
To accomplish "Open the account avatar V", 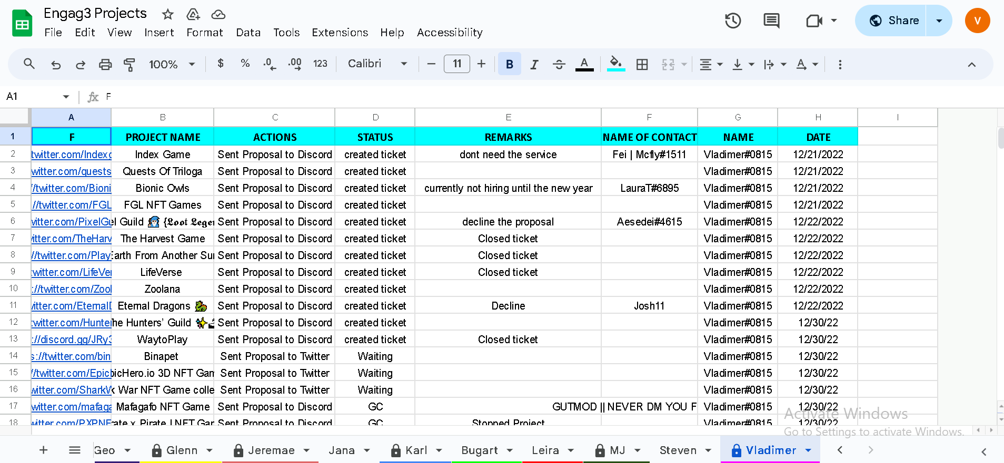I will pos(977,20).
